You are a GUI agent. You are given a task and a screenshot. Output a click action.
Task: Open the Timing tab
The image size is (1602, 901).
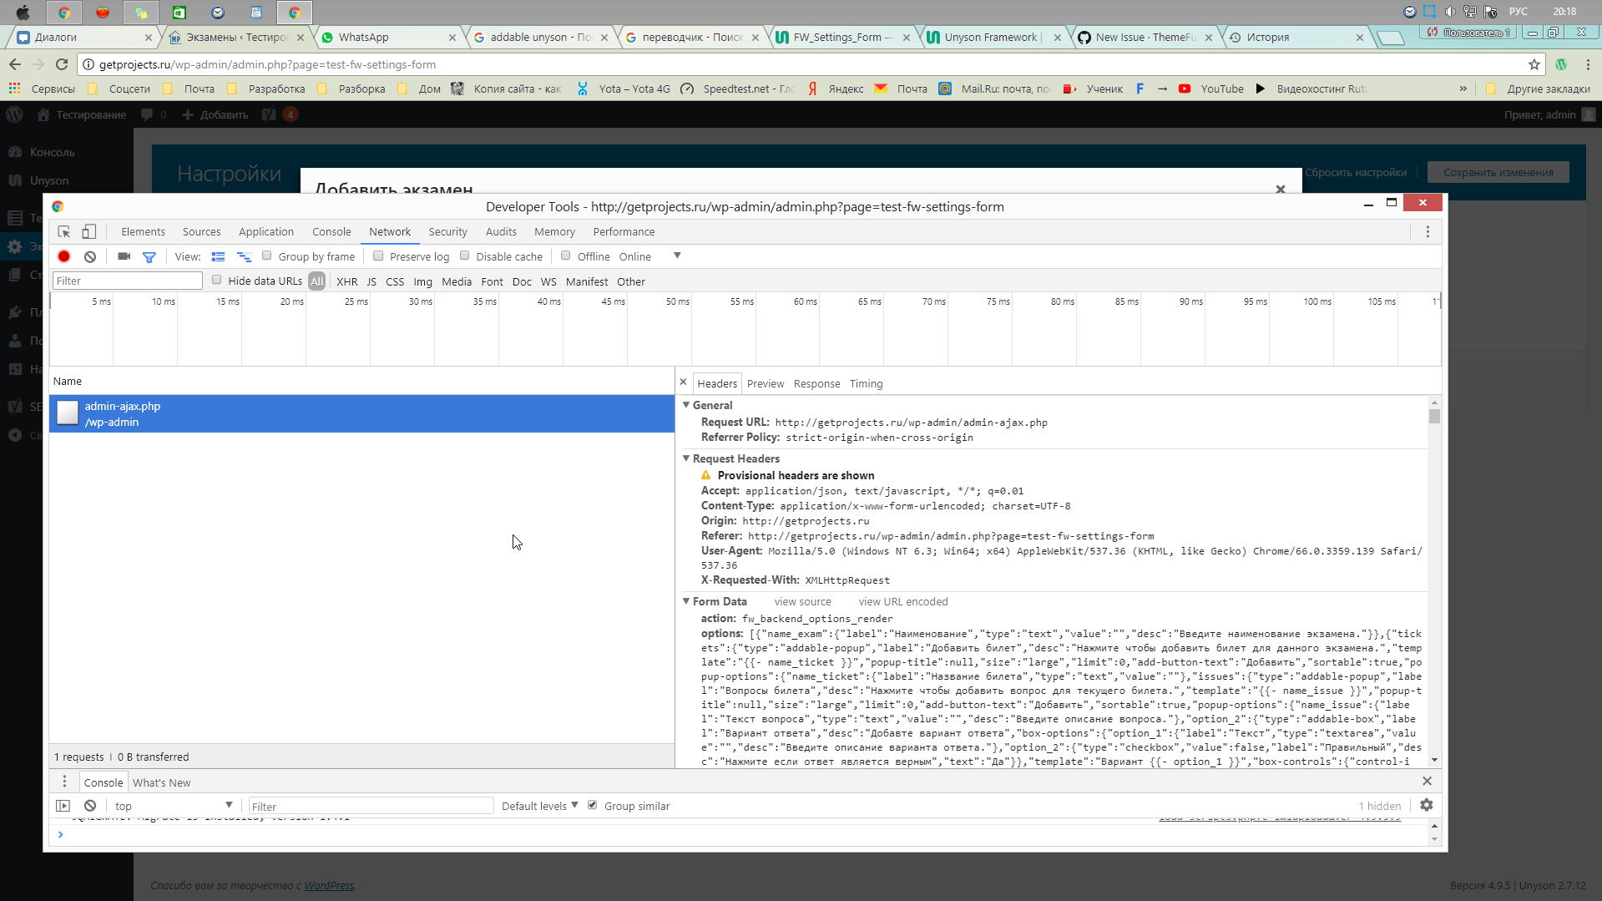[x=866, y=383]
